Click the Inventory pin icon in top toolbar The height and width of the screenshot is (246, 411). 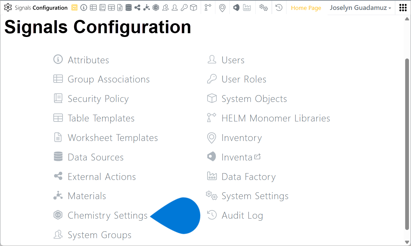222,8
